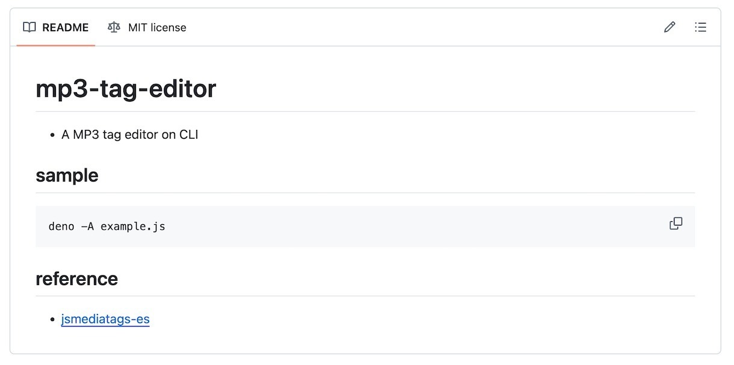Click the word CLI in description
The image size is (734, 365).
point(189,135)
